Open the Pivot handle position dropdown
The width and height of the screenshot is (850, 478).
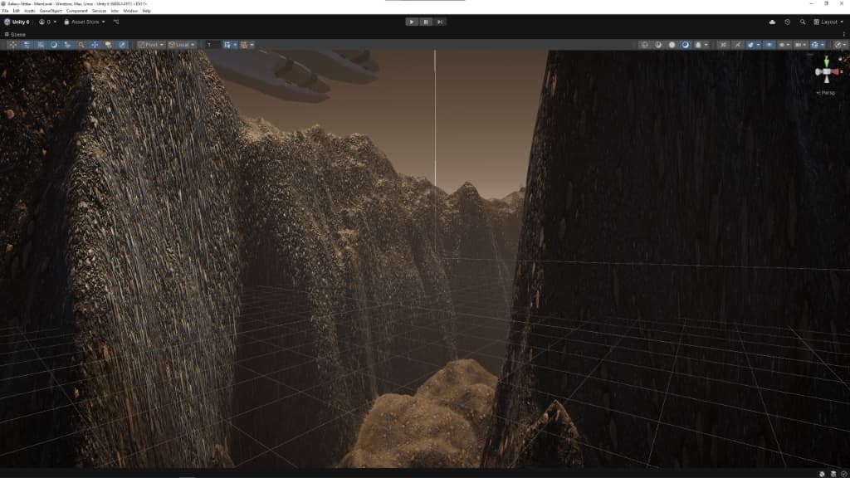[151, 45]
